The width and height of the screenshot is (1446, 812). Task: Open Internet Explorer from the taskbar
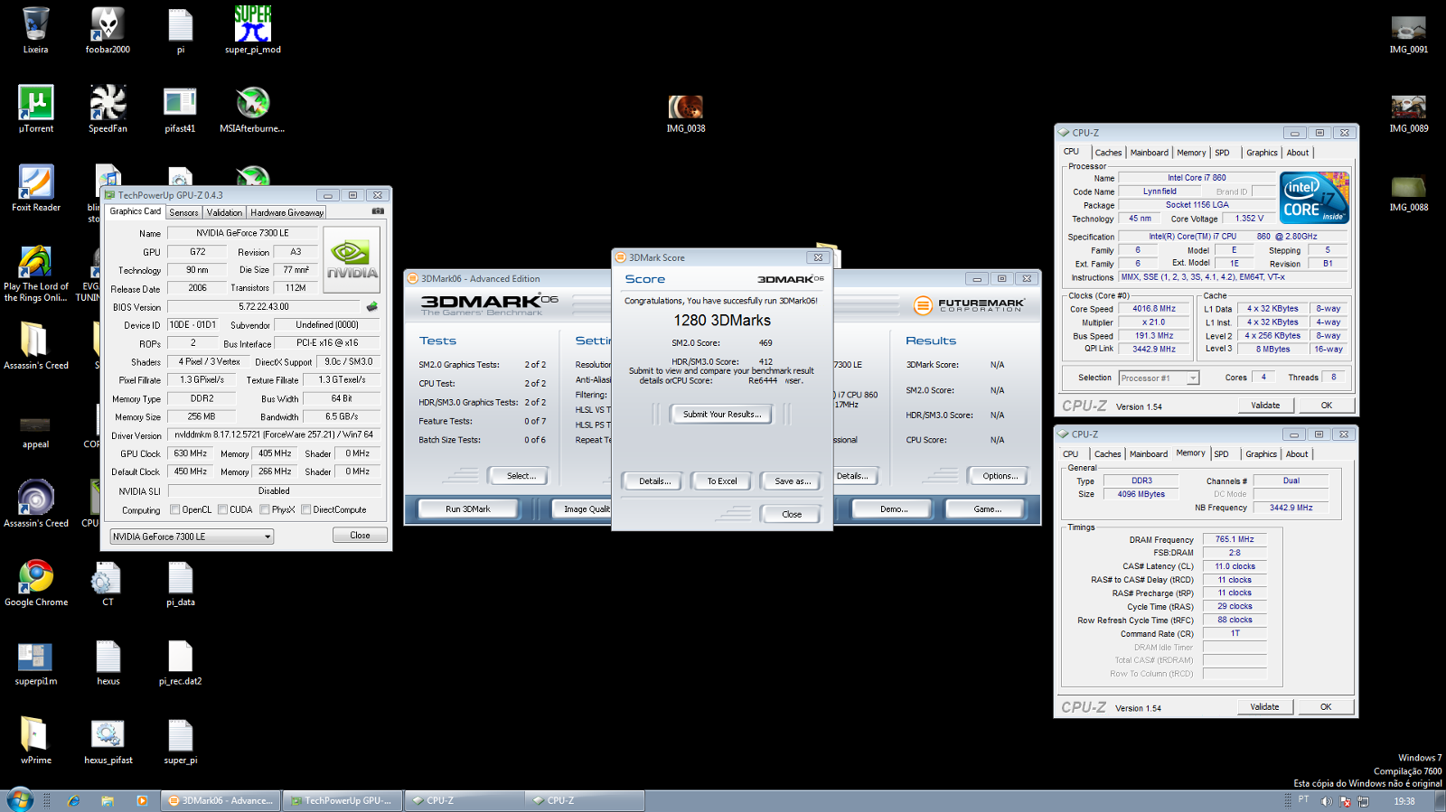(x=74, y=800)
